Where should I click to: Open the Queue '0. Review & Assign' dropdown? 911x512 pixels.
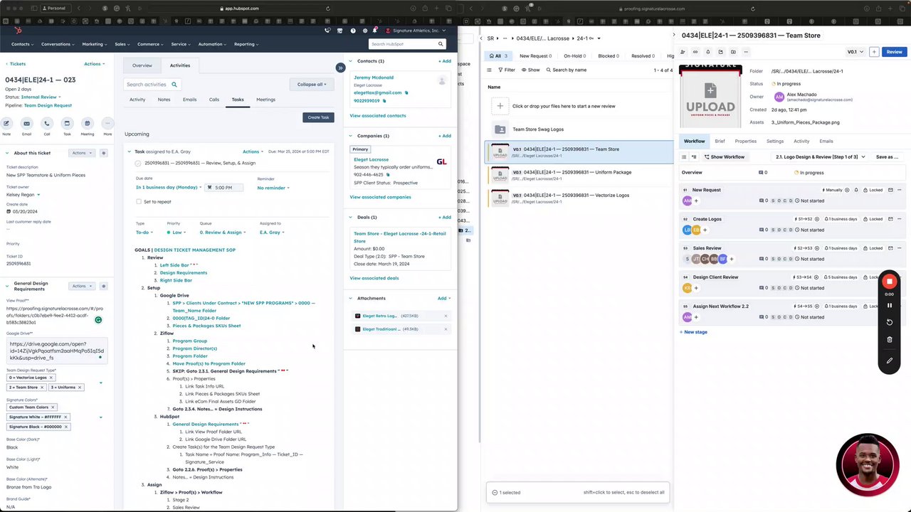point(223,233)
